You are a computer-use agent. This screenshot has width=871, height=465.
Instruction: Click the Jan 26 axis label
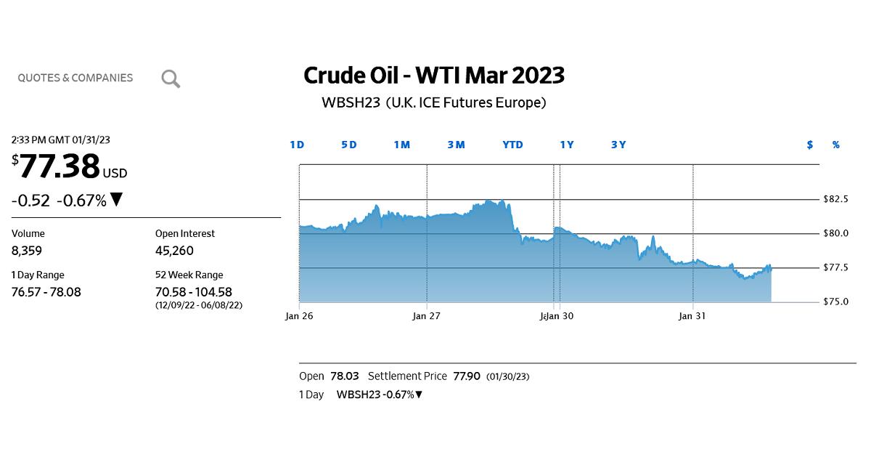pos(299,316)
